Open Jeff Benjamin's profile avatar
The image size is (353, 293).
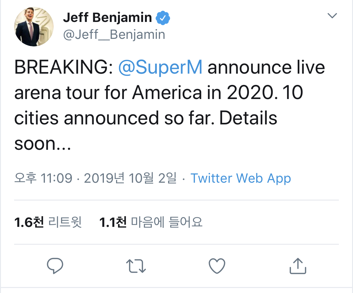click(x=34, y=27)
